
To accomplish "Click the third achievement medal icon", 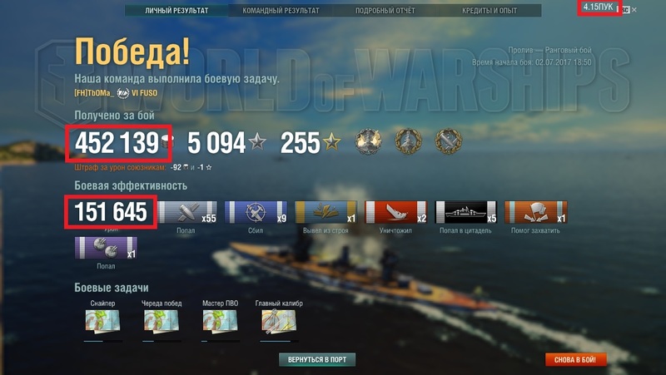I will coord(449,141).
